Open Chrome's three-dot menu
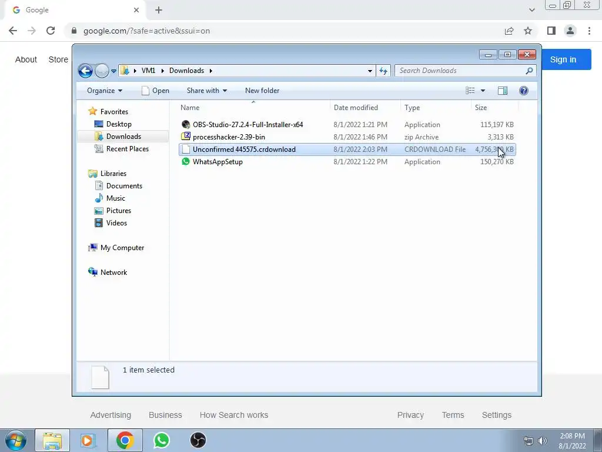The width and height of the screenshot is (602, 452). [589, 31]
